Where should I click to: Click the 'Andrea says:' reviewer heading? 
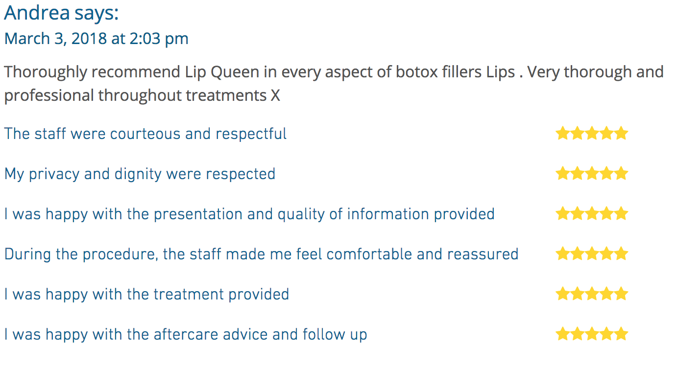(x=61, y=13)
